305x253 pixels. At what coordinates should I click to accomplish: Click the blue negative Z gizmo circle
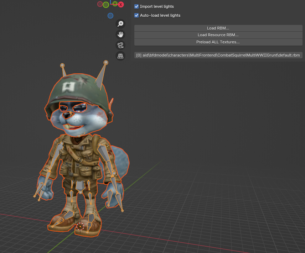110,16
